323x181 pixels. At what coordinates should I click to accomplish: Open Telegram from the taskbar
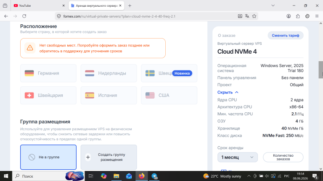154,176
